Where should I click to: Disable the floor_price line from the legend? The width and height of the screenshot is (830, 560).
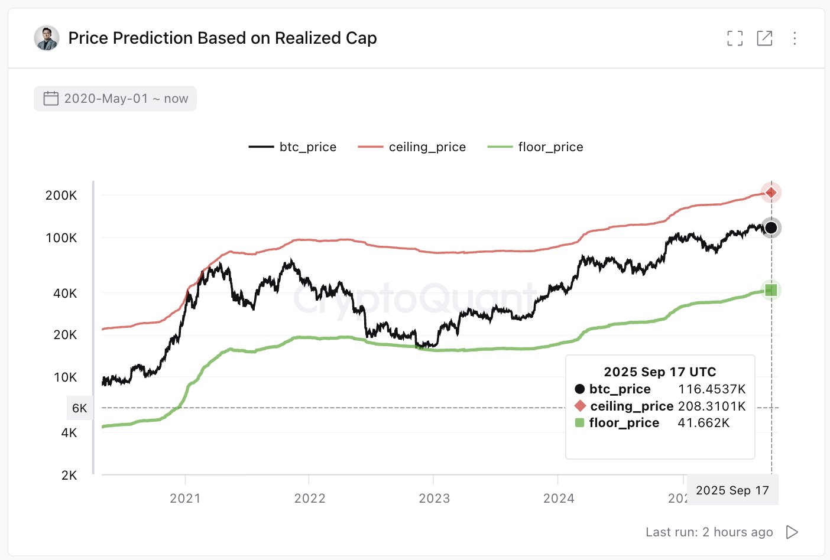click(x=550, y=146)
